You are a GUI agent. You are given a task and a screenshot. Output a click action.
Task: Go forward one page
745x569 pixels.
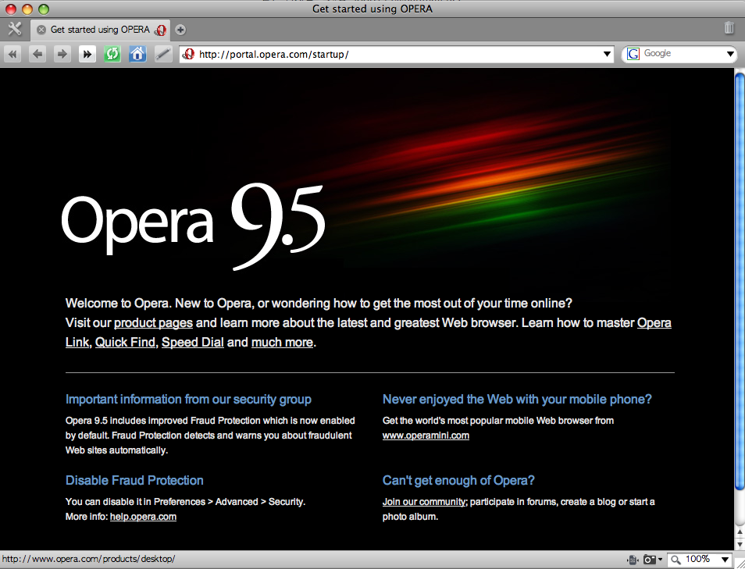pos(62,54)
